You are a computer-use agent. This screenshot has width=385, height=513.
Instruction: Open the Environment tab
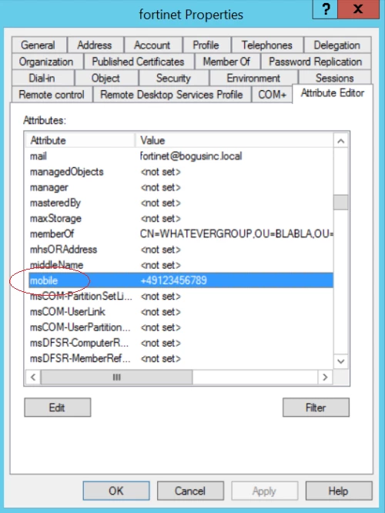[x=253, y=79]
